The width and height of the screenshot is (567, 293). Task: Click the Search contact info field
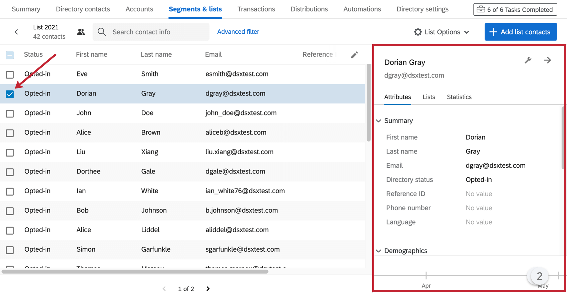point(157,32)
